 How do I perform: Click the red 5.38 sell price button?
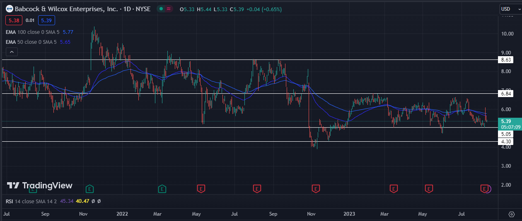coord(13,20)
